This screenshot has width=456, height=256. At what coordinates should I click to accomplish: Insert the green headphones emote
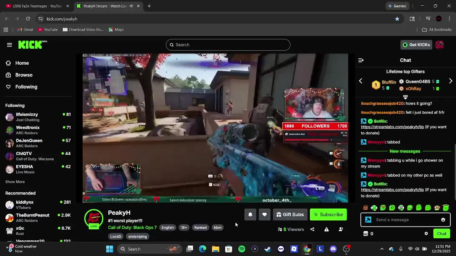(x=374, y=208)
